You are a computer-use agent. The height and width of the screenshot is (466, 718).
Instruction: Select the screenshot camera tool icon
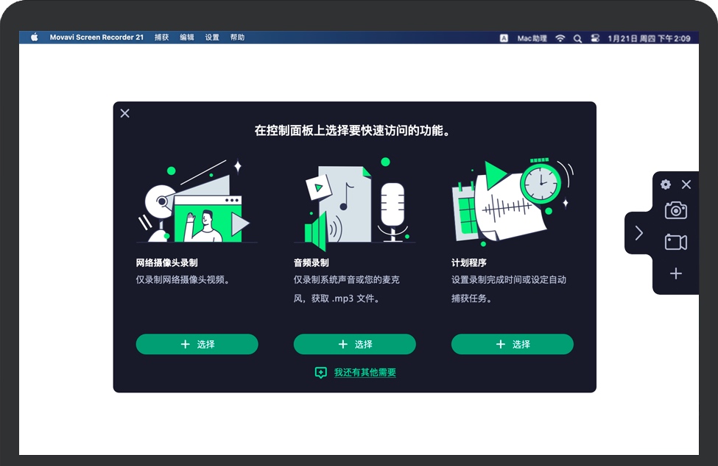(x=675, y=210)
